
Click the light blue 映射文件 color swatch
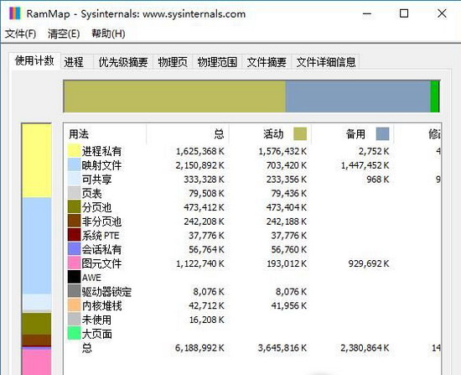point(74,164)
